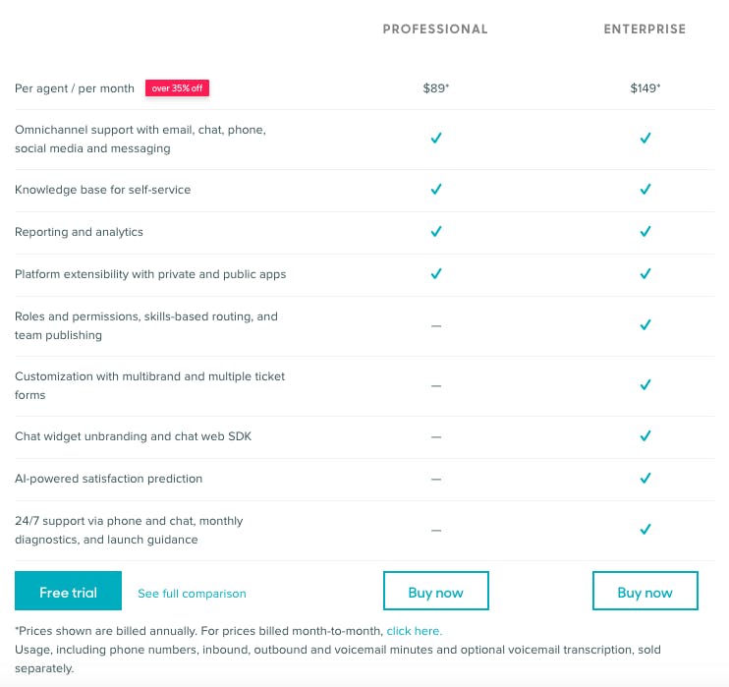Screen dimensions: 729x687
Task: Click Enterprise checkmark for AI-powered satisfaction prediction
Action: (645, 479)
